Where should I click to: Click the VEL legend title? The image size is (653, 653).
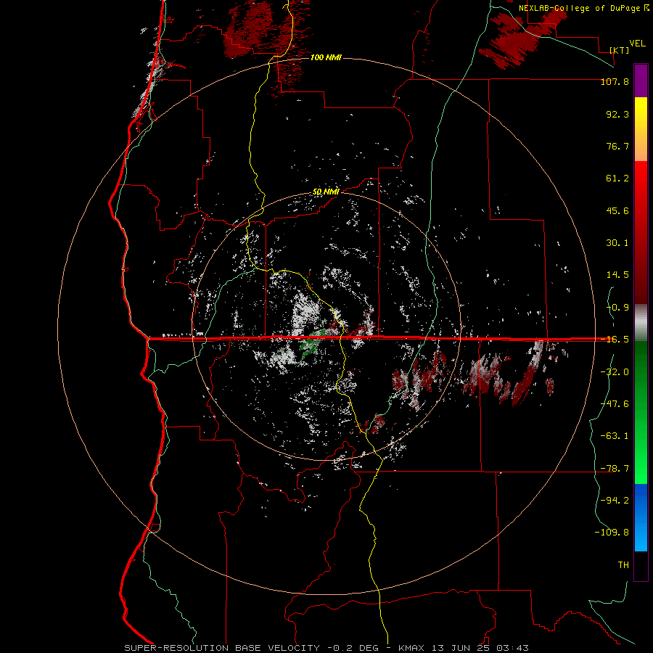[637, 44]
